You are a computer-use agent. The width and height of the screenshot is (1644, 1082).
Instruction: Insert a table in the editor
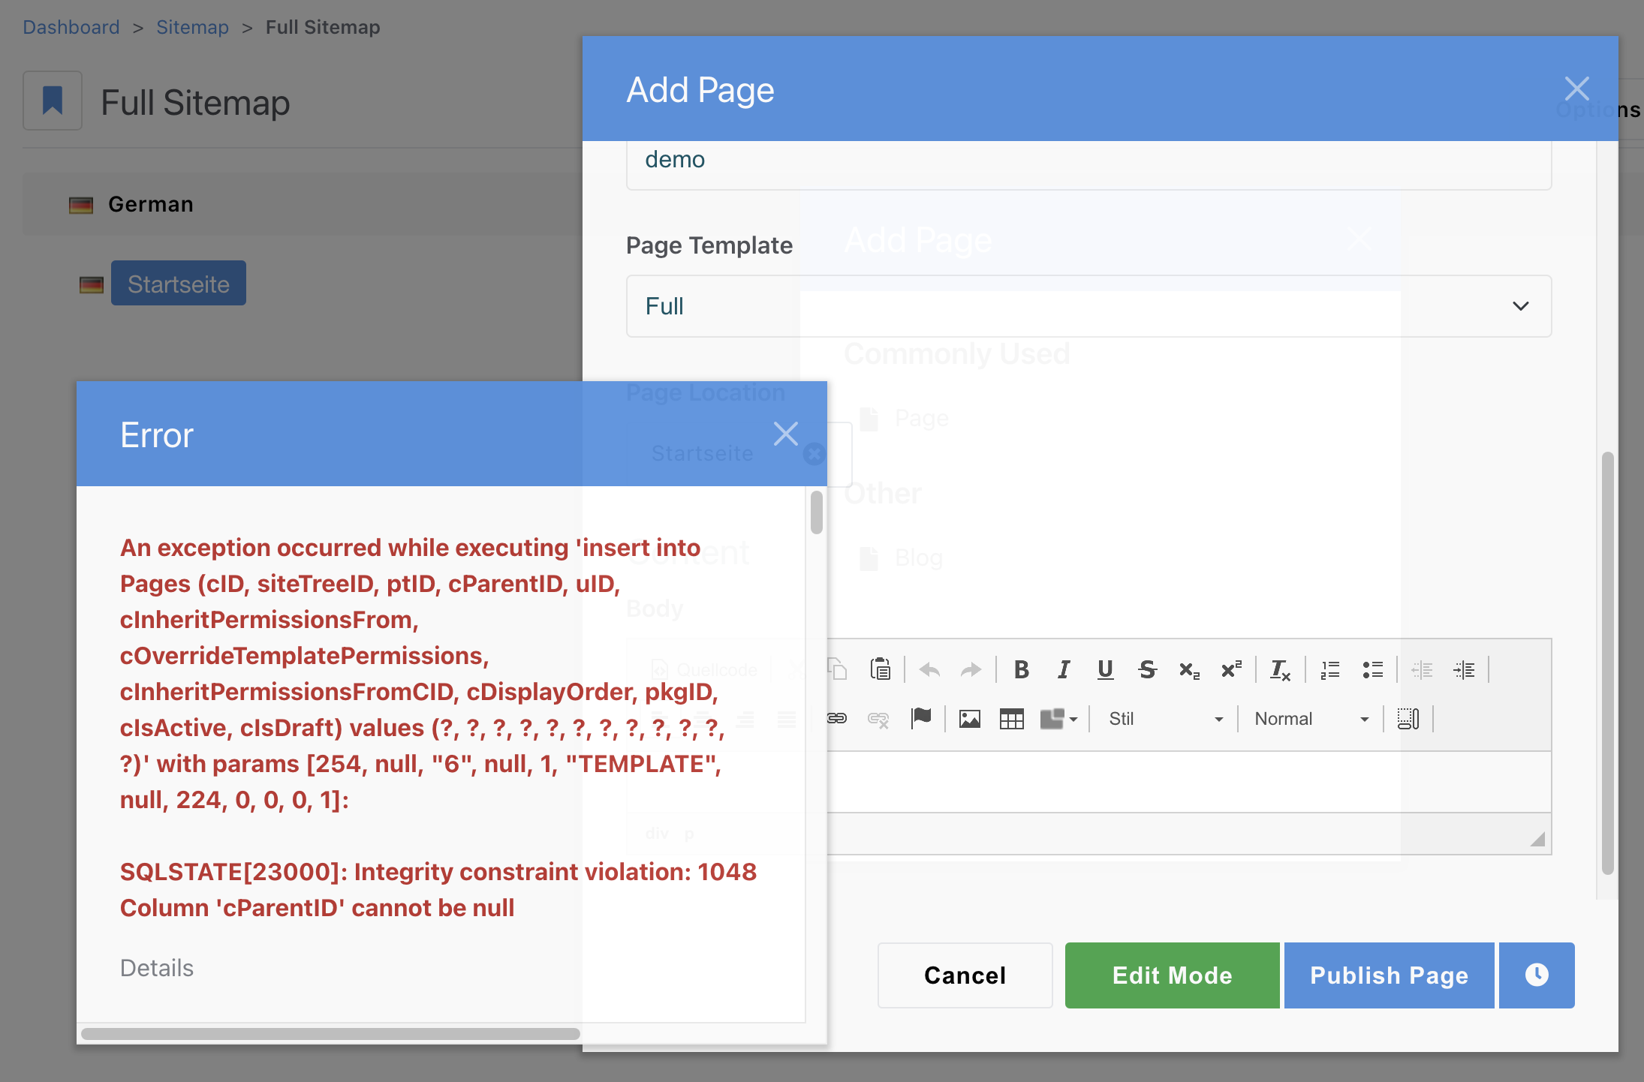tap(1010, 719)
